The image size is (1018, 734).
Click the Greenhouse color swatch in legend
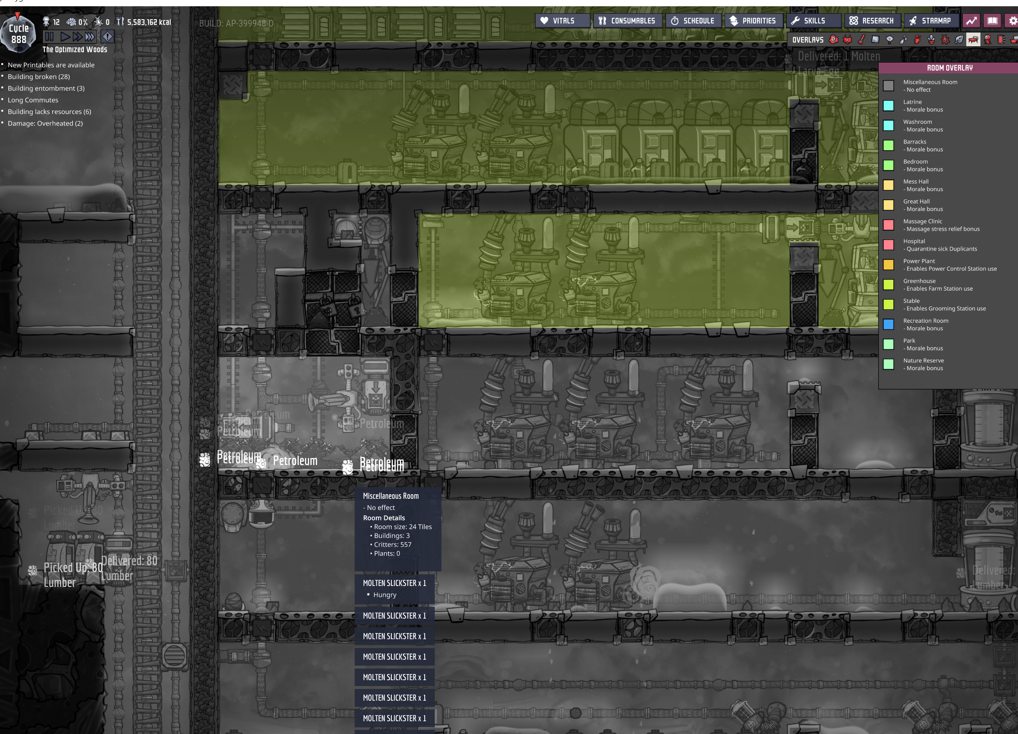click(888, 284)
